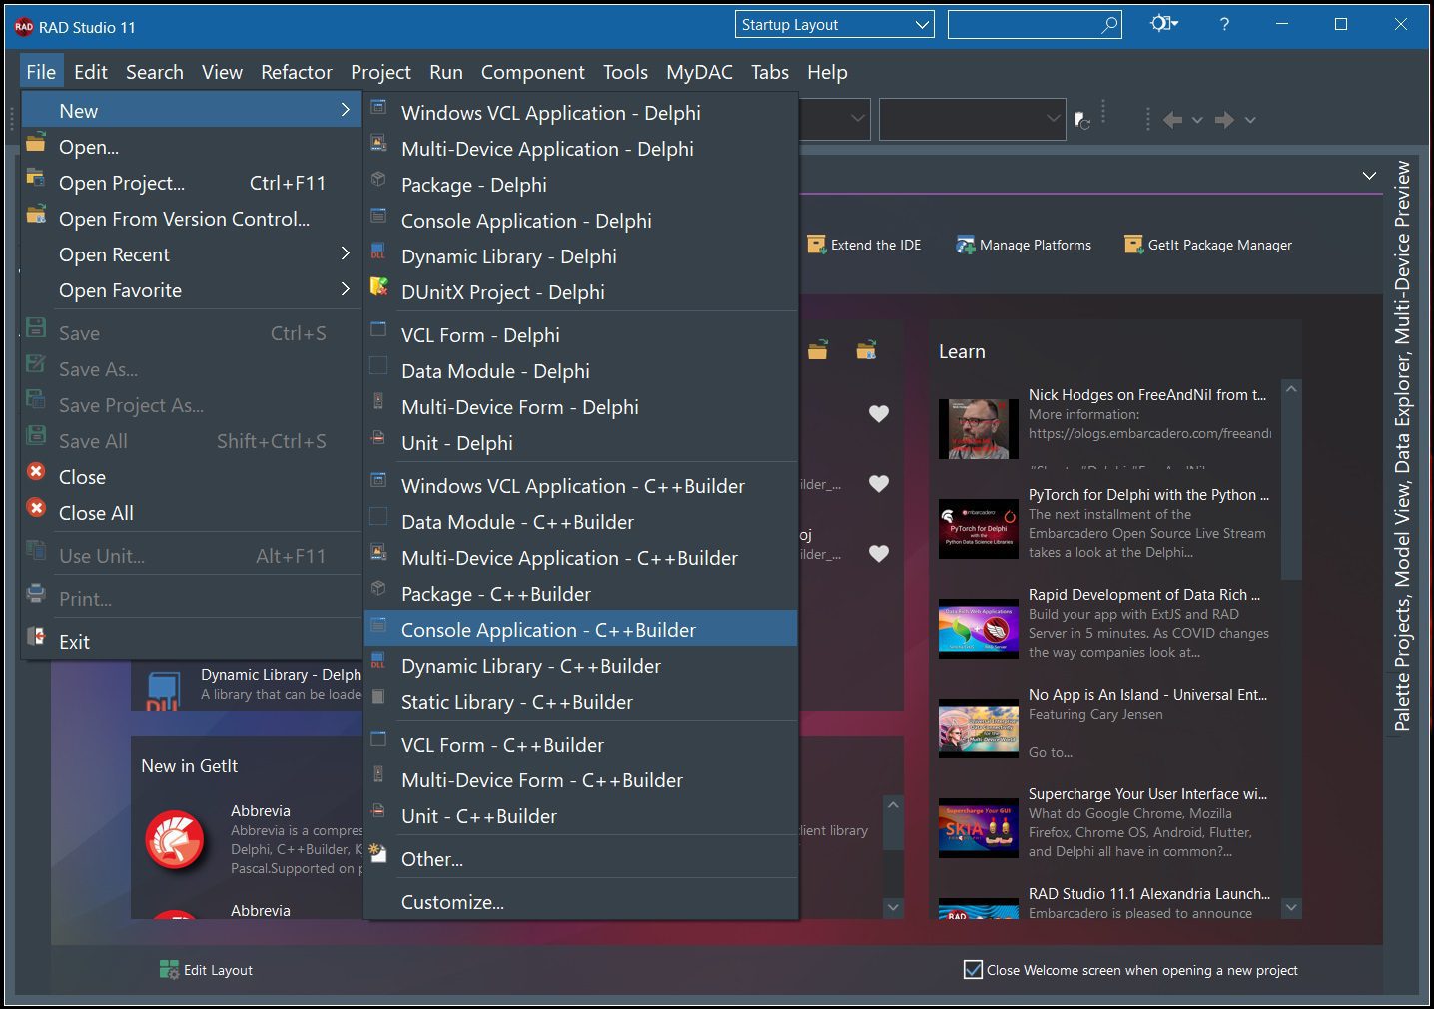Open the Nick Hodges video thumbnail

point(979,429)
